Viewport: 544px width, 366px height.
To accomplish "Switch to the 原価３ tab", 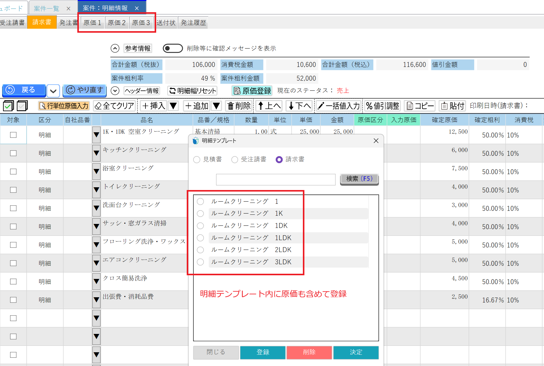I will coord(141,23).
